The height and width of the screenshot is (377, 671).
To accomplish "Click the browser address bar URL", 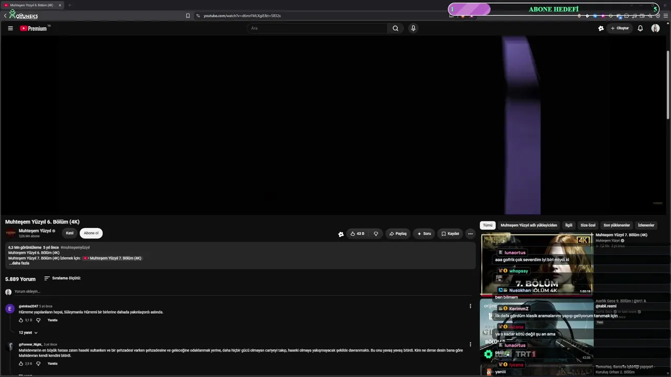I will tap(242, 16).
